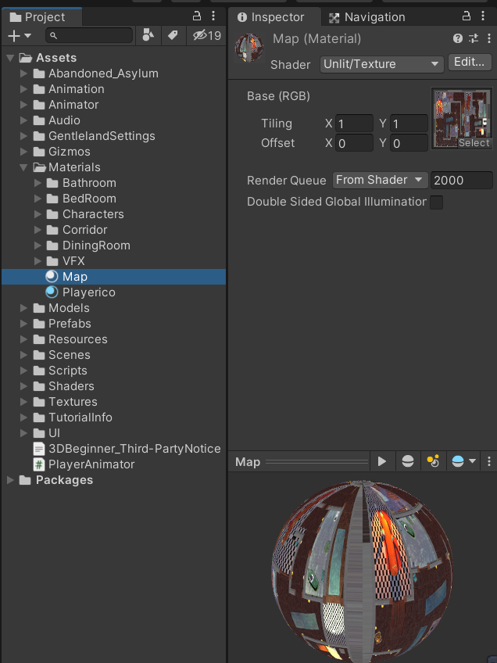This screenshot has height=663, width=497.
Task: Change the preview mesh shape
Action: pyautogui.click(x=408, y=461)
